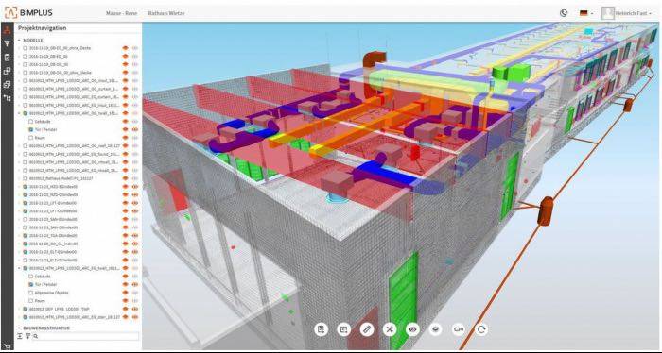Expand the TGA-DAIndex00 tree node
This screenshot has width=662, height=353.
[20, 235]
